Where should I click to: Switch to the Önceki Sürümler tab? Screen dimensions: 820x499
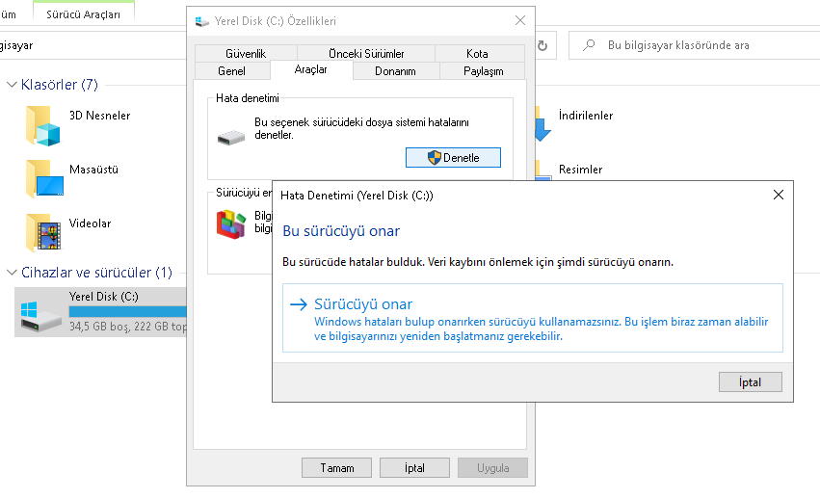[x=366, y=53]
